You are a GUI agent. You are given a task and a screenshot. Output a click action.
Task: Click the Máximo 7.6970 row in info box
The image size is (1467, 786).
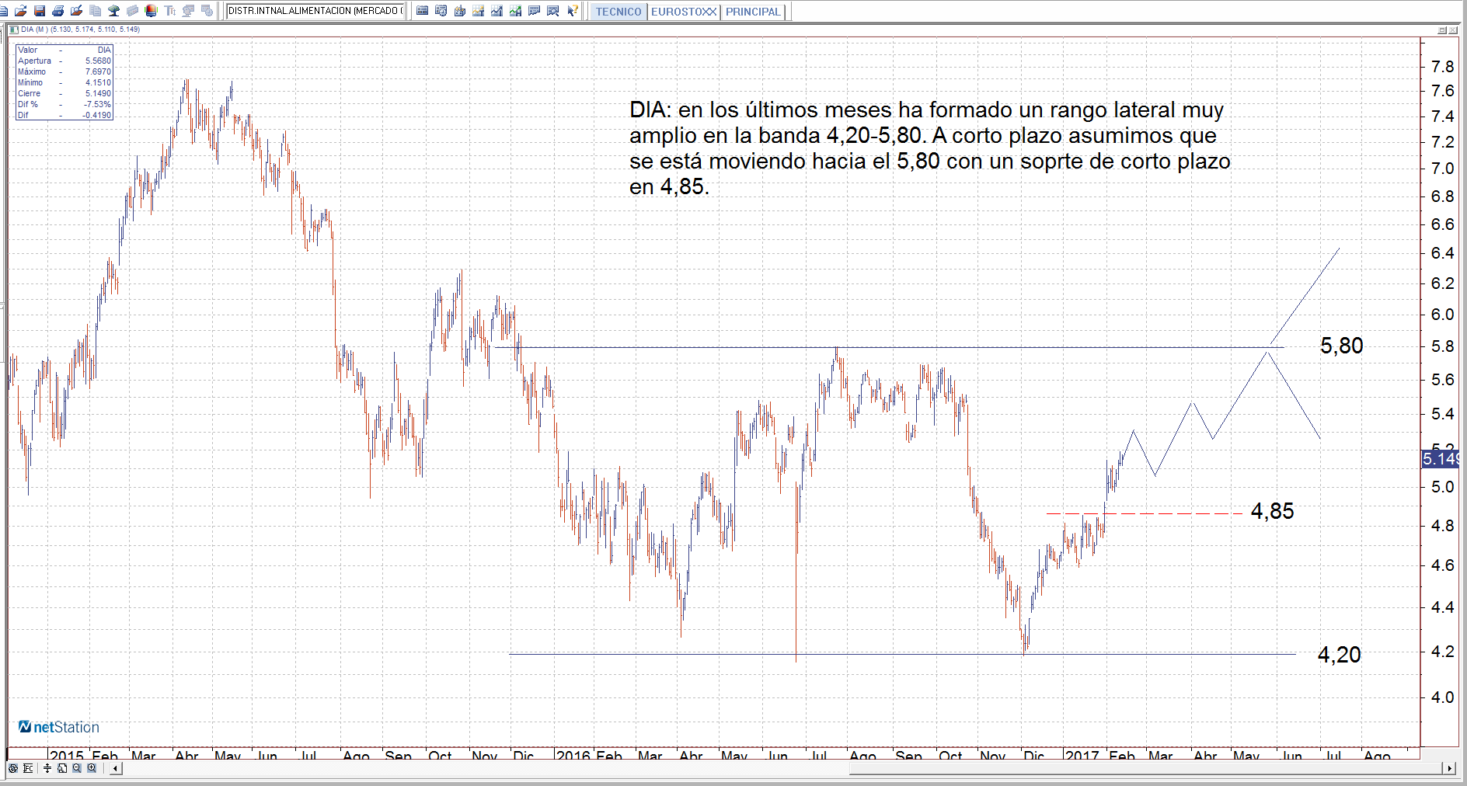pos(64,71)
